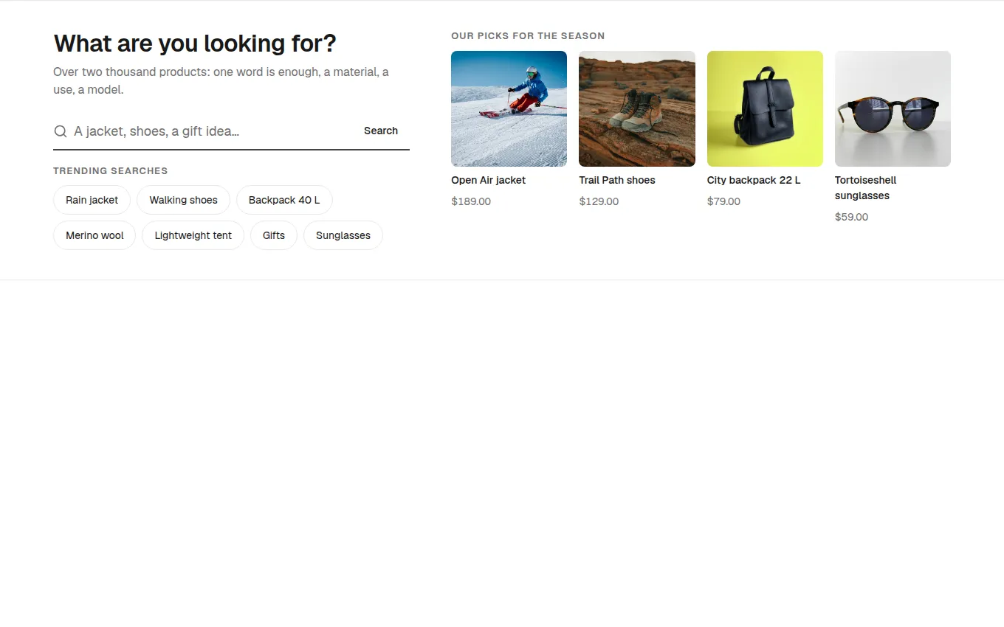The width and height of the screenshot is (1004, 627).
Task: Open the black backpack product image
Action: [765, 108]
